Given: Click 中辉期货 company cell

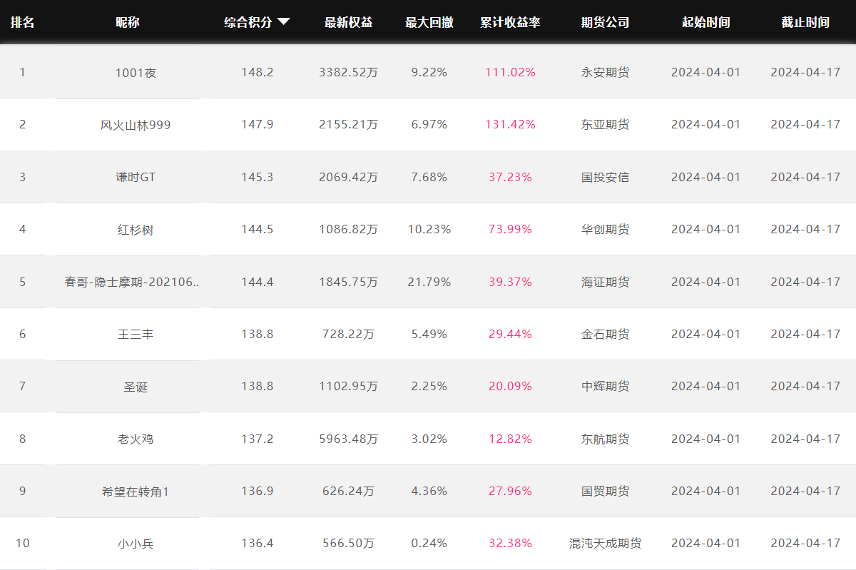Looking at the screenshot, I should [605, 386].
